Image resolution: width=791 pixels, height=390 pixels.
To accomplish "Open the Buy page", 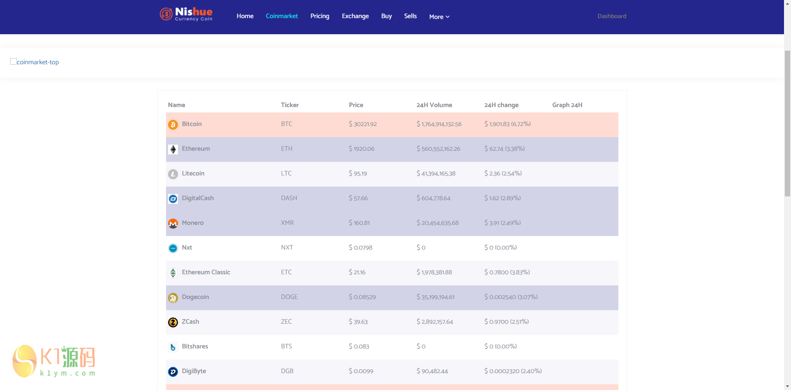I will 386,16.
